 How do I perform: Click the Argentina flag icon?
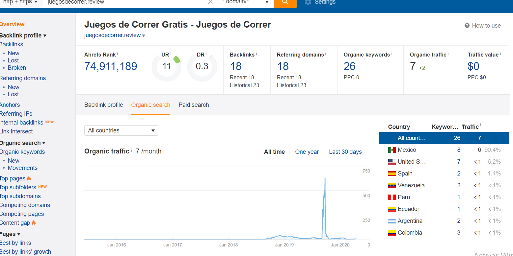pos(392,221)
